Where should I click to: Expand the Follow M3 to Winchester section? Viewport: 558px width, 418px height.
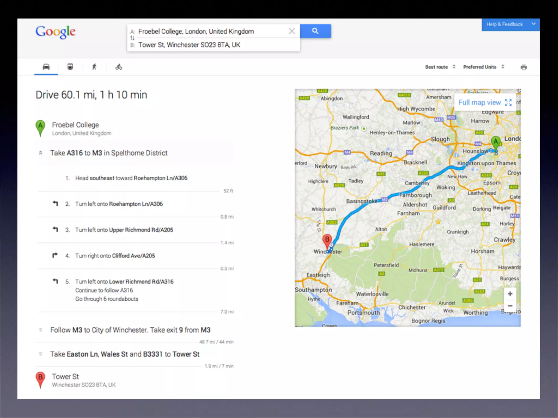point(41,330)
